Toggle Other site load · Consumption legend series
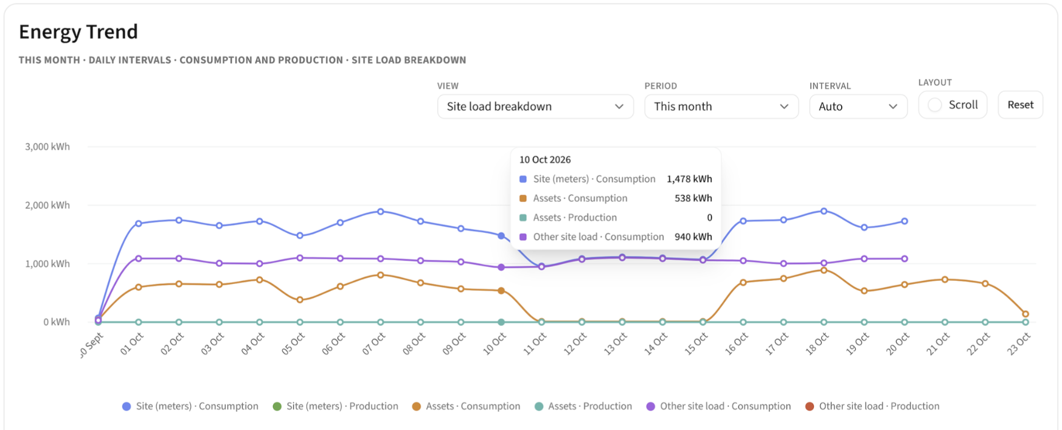 718,406
